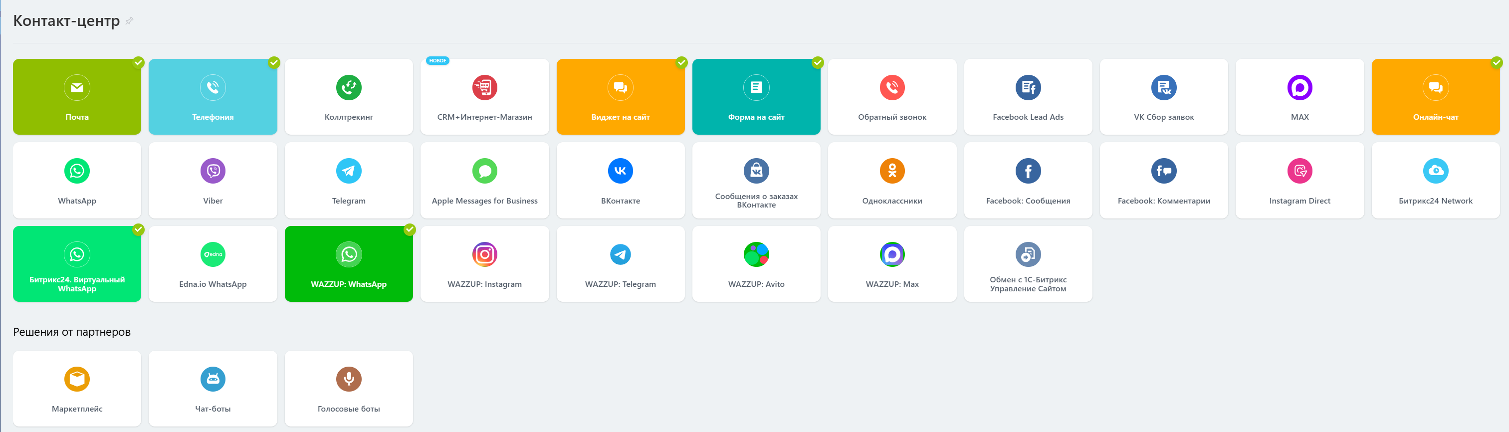Click the Чат-боты robot icon
The height and width of the screenshot is (432, 1509).
[213, 379]
